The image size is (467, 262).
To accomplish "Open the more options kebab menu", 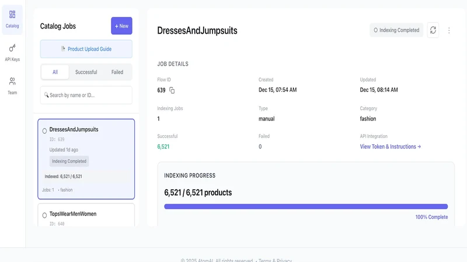I will 449,30.
